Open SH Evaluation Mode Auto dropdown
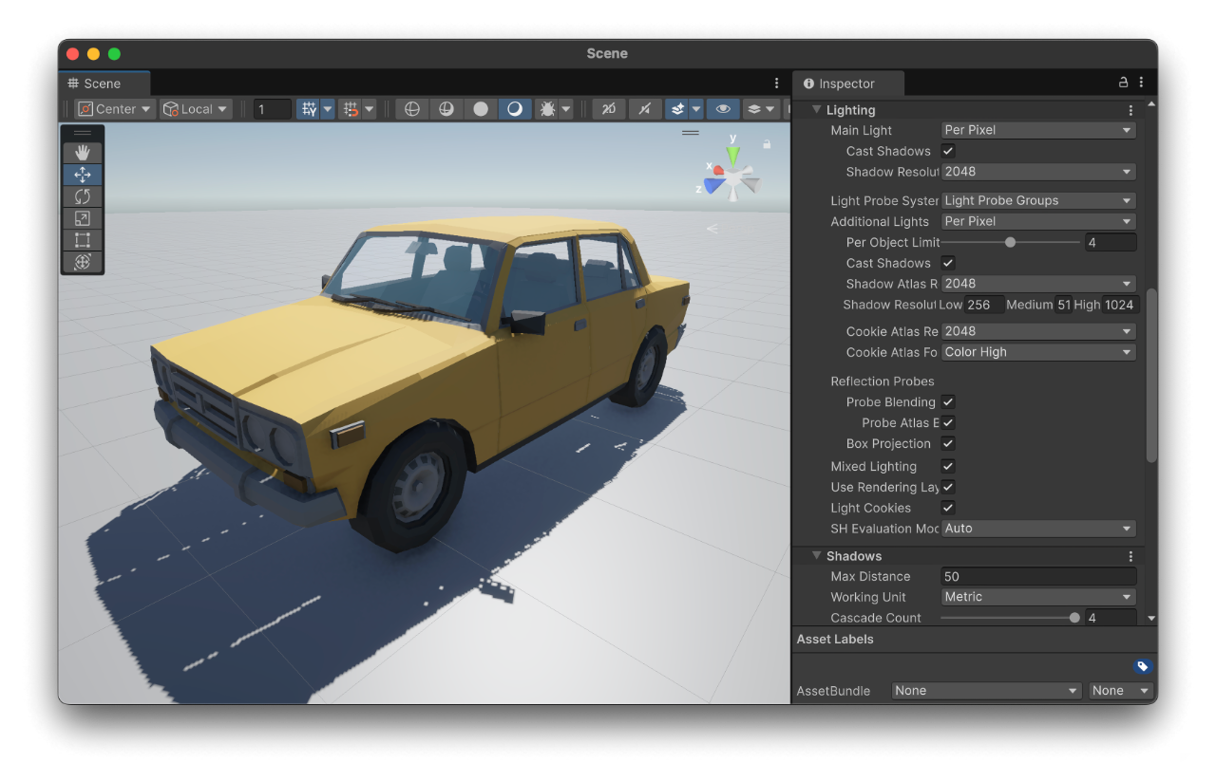Screen dimensions: 1216x781 click(1038, 529)
